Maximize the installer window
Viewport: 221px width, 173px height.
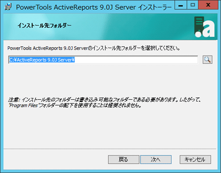(193, 5)
